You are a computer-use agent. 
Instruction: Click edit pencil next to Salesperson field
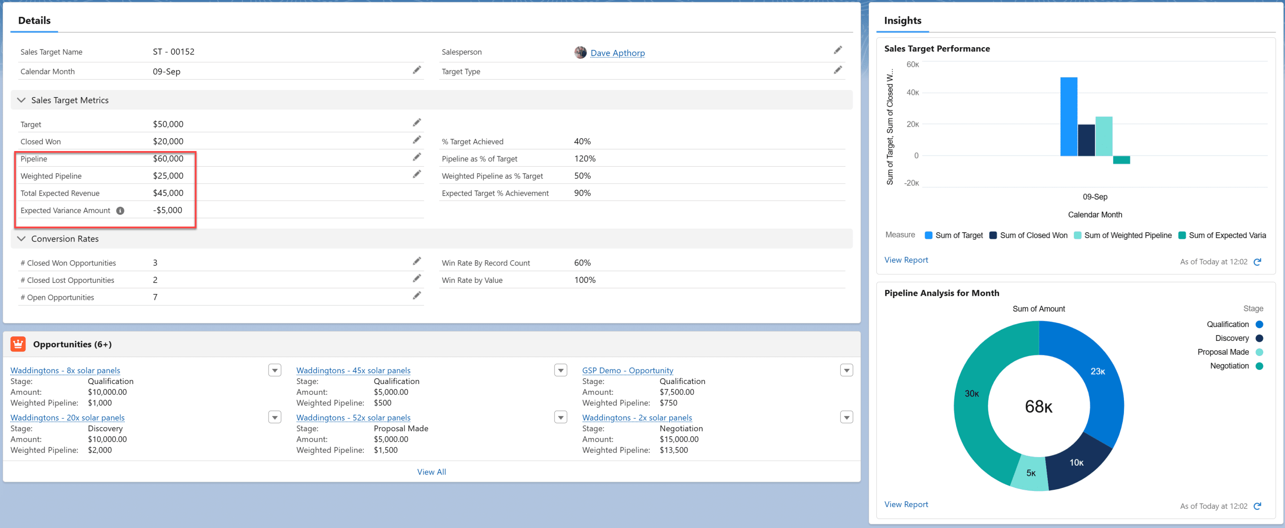pyautogui.click(x=837, y=50)
